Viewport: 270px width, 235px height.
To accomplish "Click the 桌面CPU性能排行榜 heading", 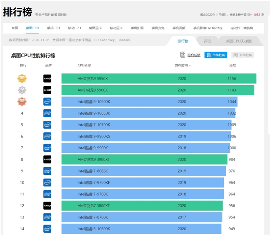I will pos(33,56).
